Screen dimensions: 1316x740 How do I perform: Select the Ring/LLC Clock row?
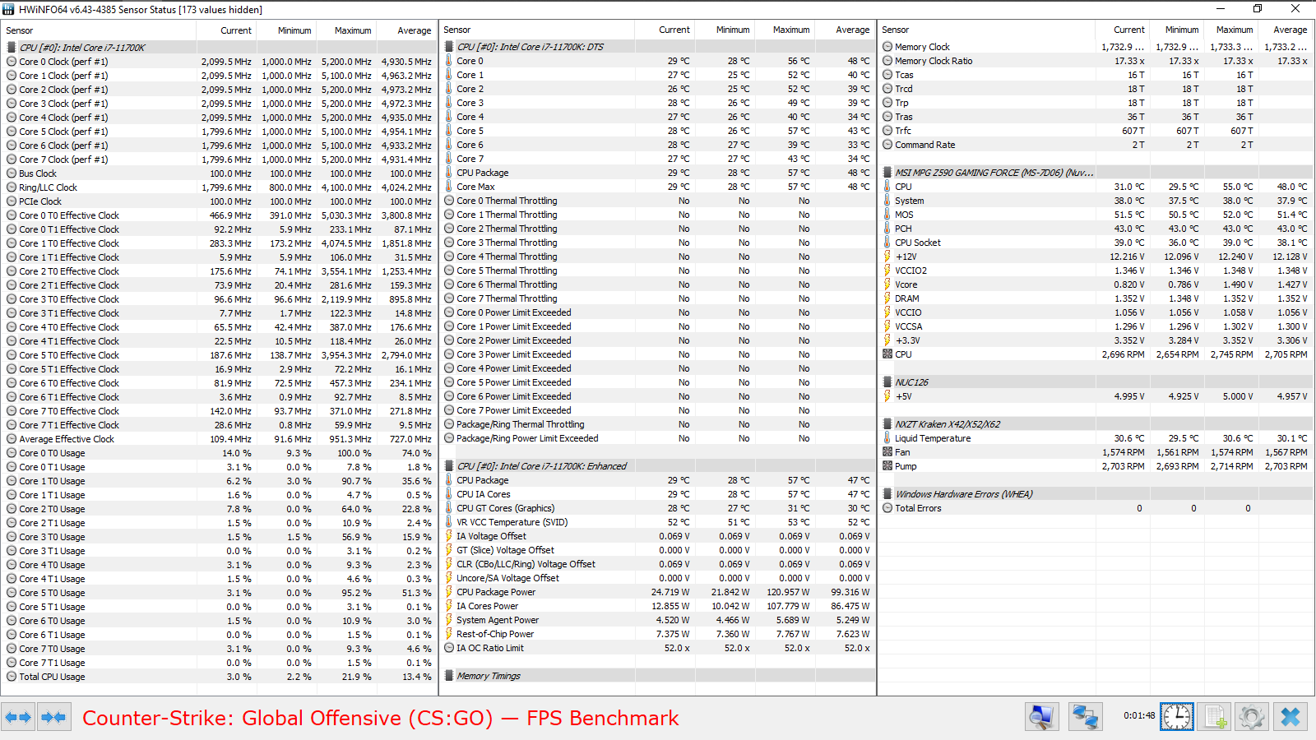click(x=219, y=187)
